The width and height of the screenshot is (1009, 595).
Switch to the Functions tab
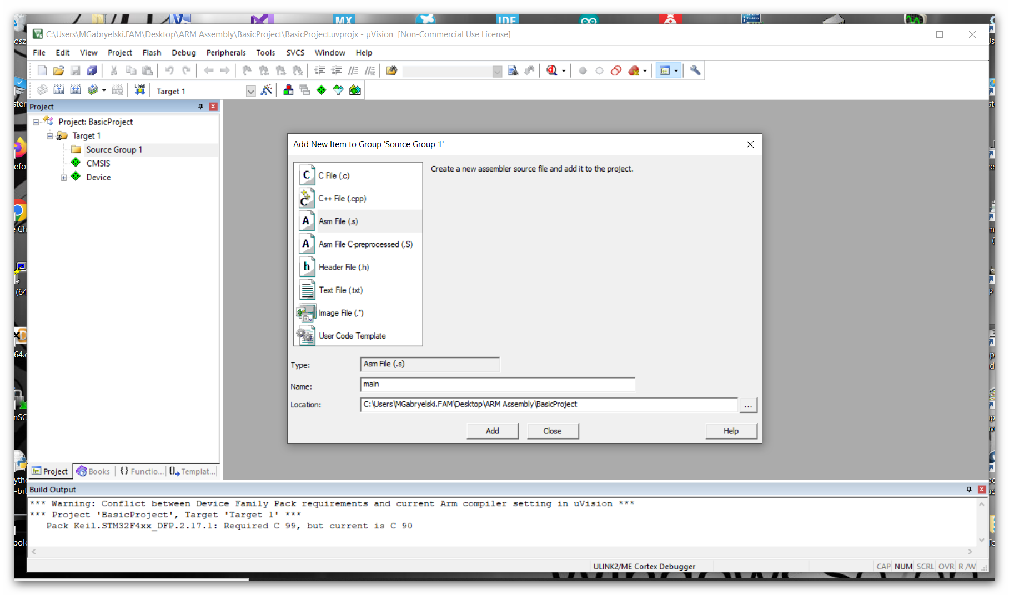point(142,471)
